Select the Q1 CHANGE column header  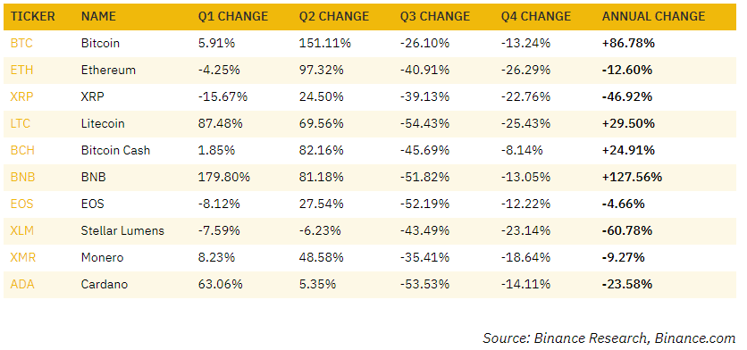pyautogui.click(x=233, y=16)
